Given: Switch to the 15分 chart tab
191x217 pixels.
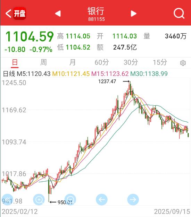Looking at the screenshot, I should click(160, 62).
